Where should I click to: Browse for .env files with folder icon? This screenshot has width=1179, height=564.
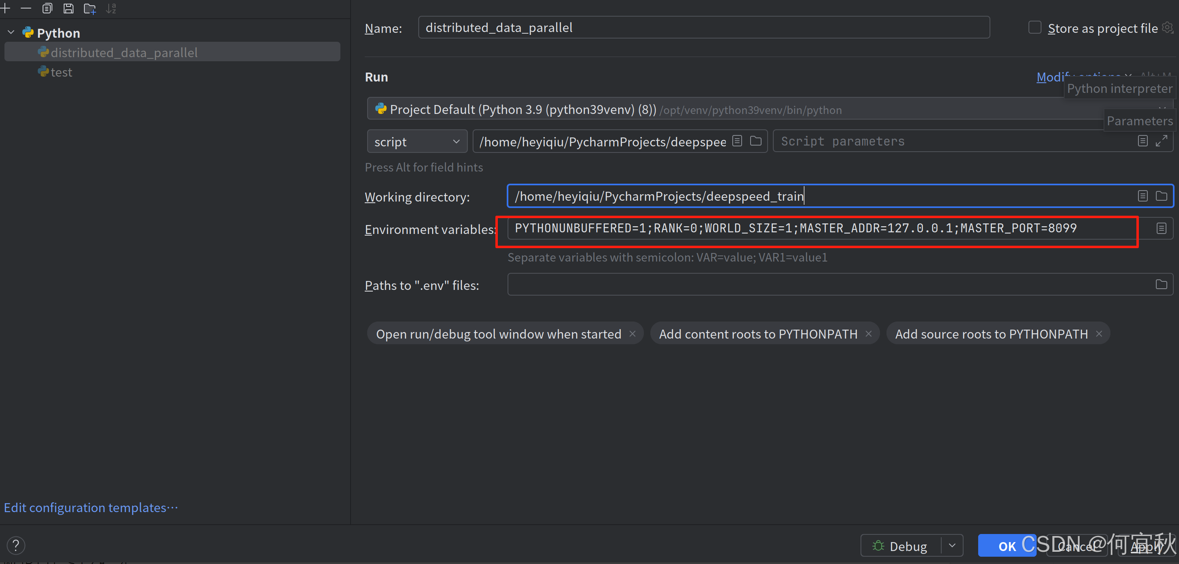pos(1161,285)
